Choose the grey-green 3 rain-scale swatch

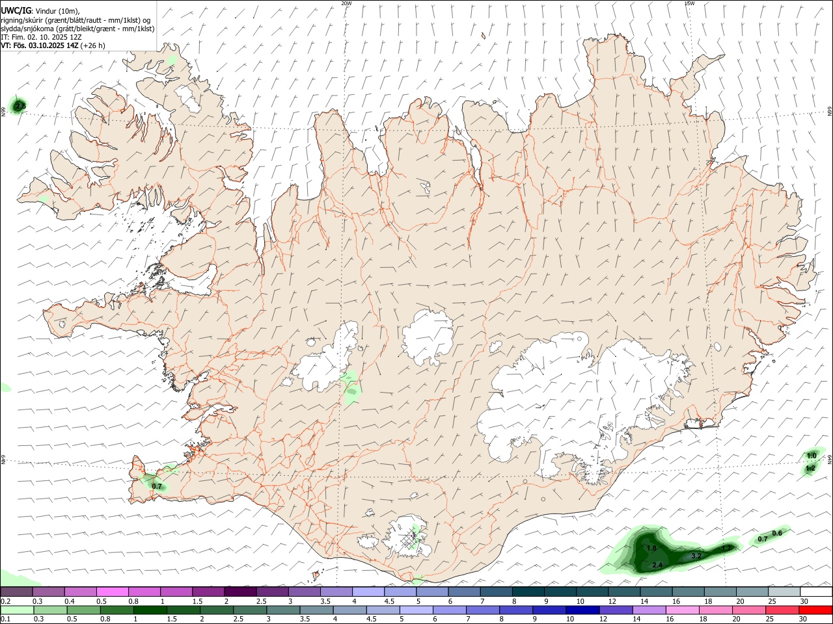point(282,610)
